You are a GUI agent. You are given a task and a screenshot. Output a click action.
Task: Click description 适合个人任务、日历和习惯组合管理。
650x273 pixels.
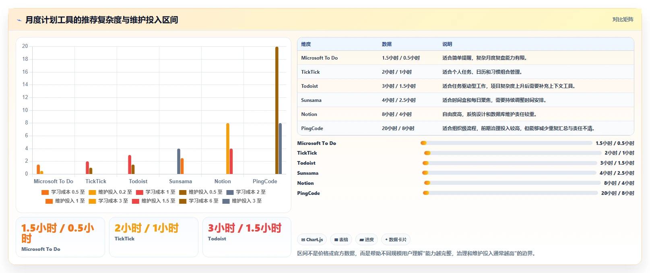[x=483, y=72]
